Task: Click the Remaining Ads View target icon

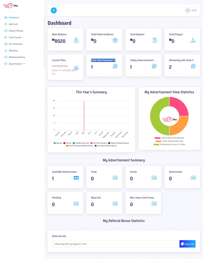Action: 193,66
